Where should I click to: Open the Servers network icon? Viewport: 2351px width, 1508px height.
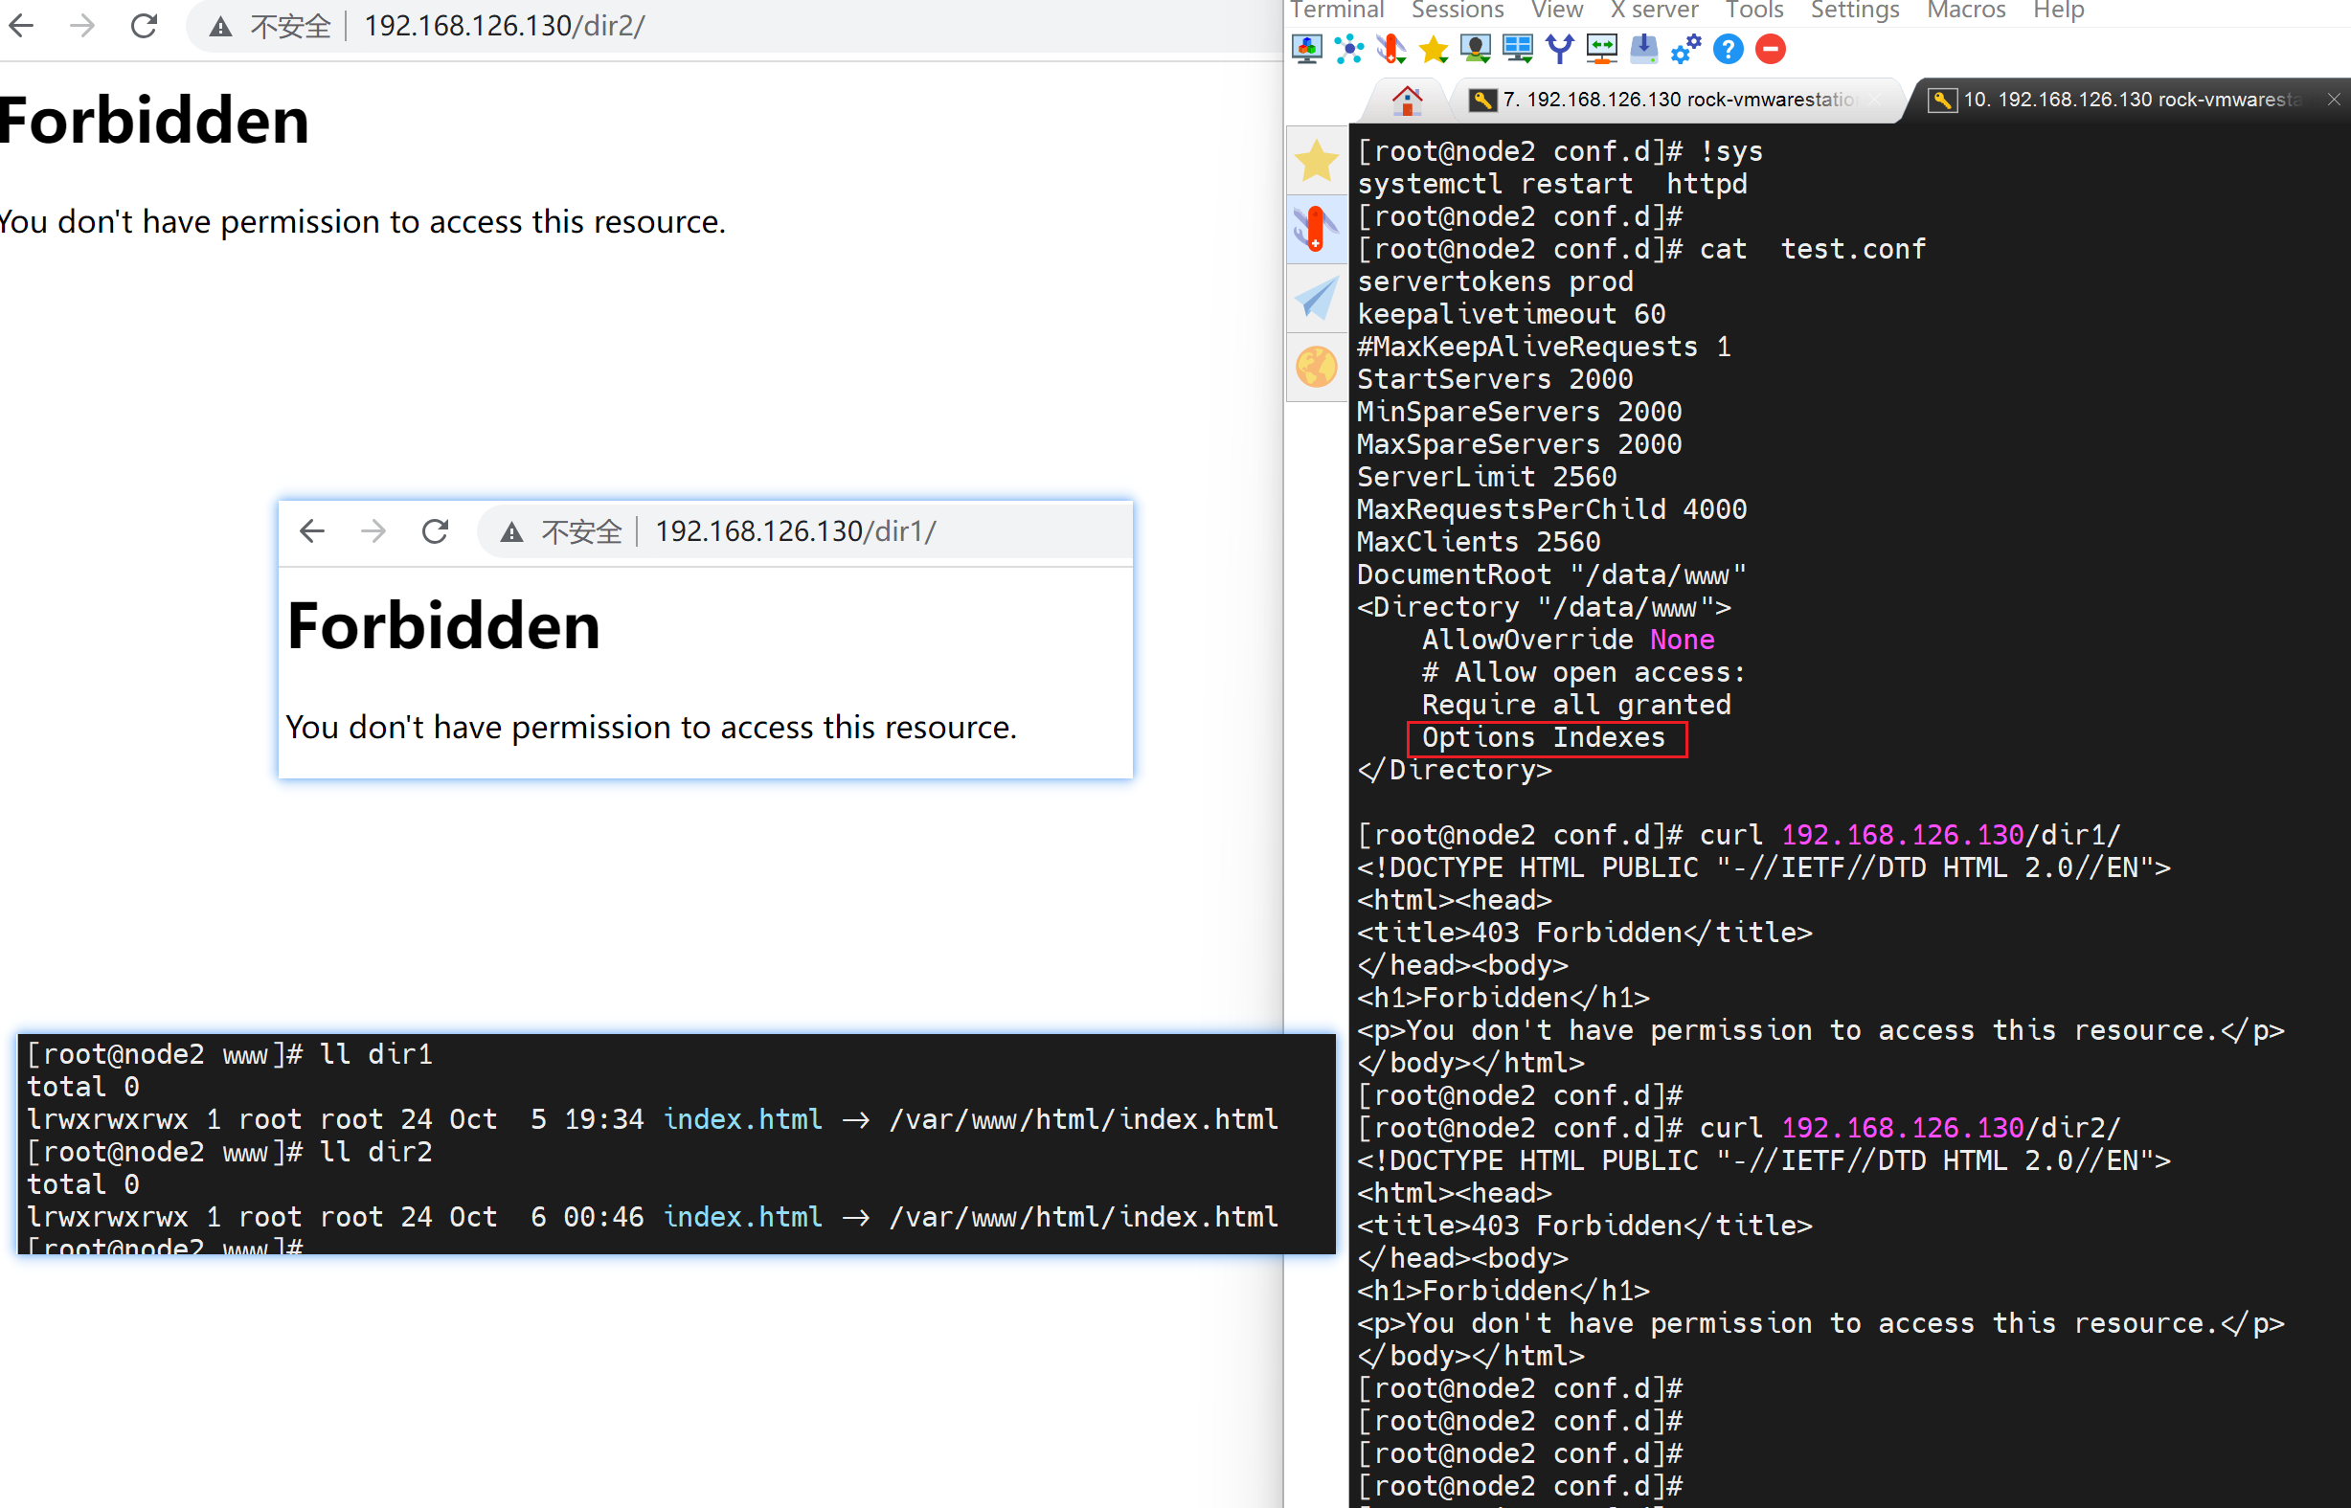1348,49
